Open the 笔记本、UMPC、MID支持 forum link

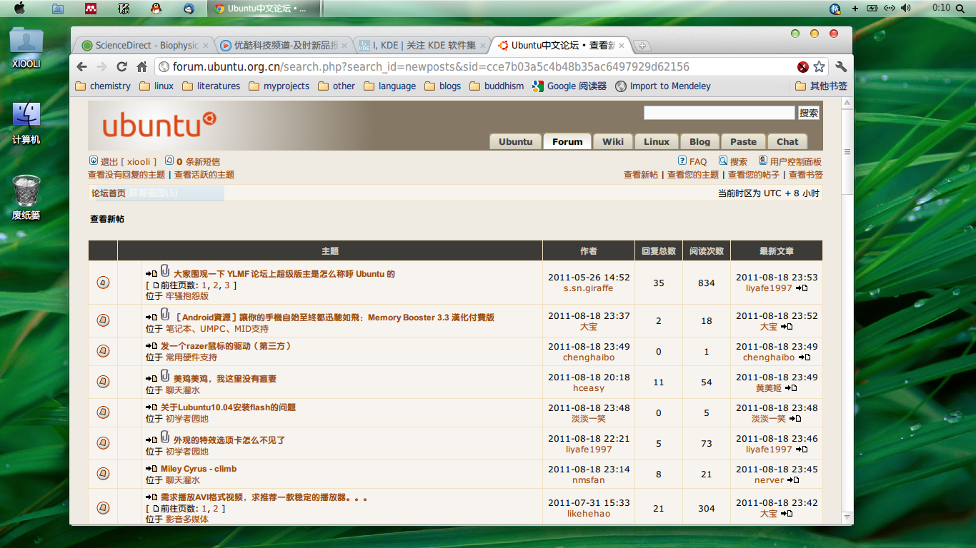point(217,329)
